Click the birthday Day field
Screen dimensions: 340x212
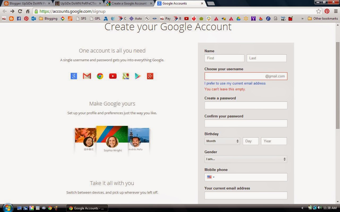tap(250, 141)
